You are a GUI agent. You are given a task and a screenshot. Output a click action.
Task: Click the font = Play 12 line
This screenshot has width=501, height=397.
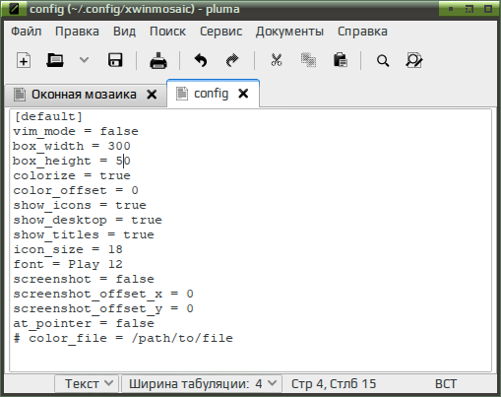click(x=68, y=264)
